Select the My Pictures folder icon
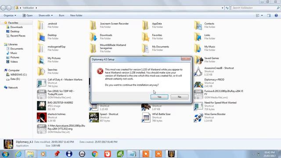This screenshot has height=158, width=281. point(41,60)
